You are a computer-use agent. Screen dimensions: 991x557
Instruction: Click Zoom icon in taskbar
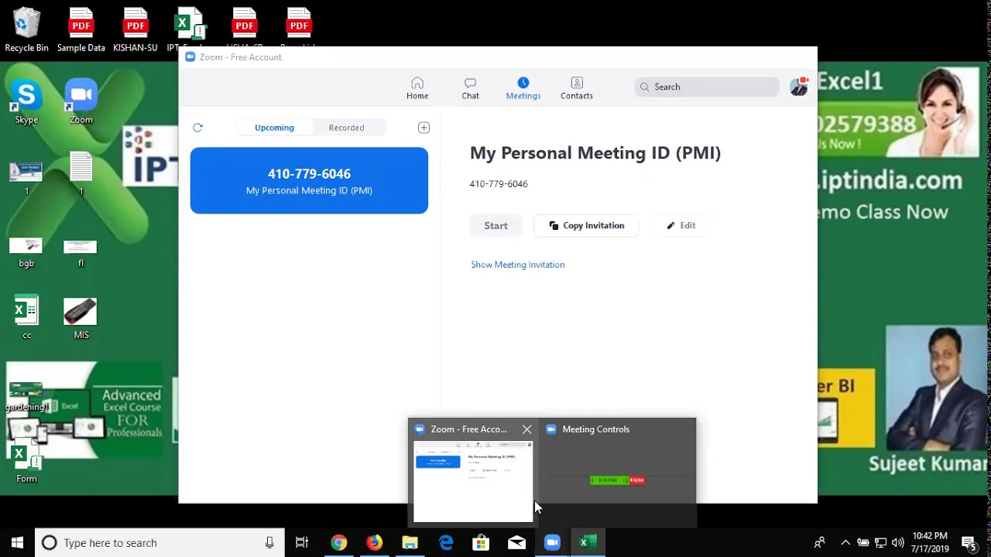(x=552, y=542)
